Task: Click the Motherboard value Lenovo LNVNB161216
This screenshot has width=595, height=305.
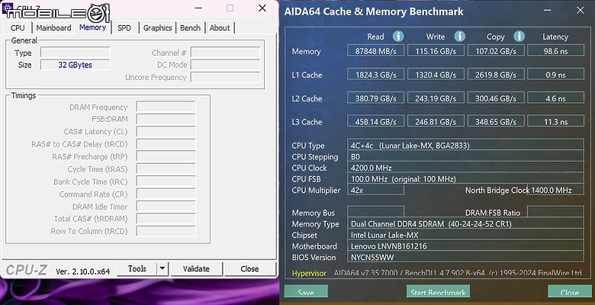Action: point(465,246)
